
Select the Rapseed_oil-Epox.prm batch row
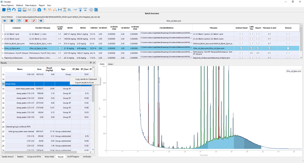pyautogui.click(x=151, y=58)
